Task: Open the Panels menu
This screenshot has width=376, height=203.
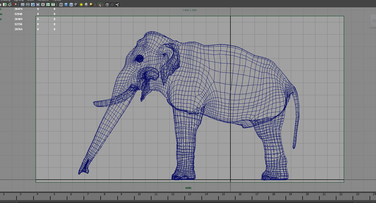Action: click(x=57, y=1)
